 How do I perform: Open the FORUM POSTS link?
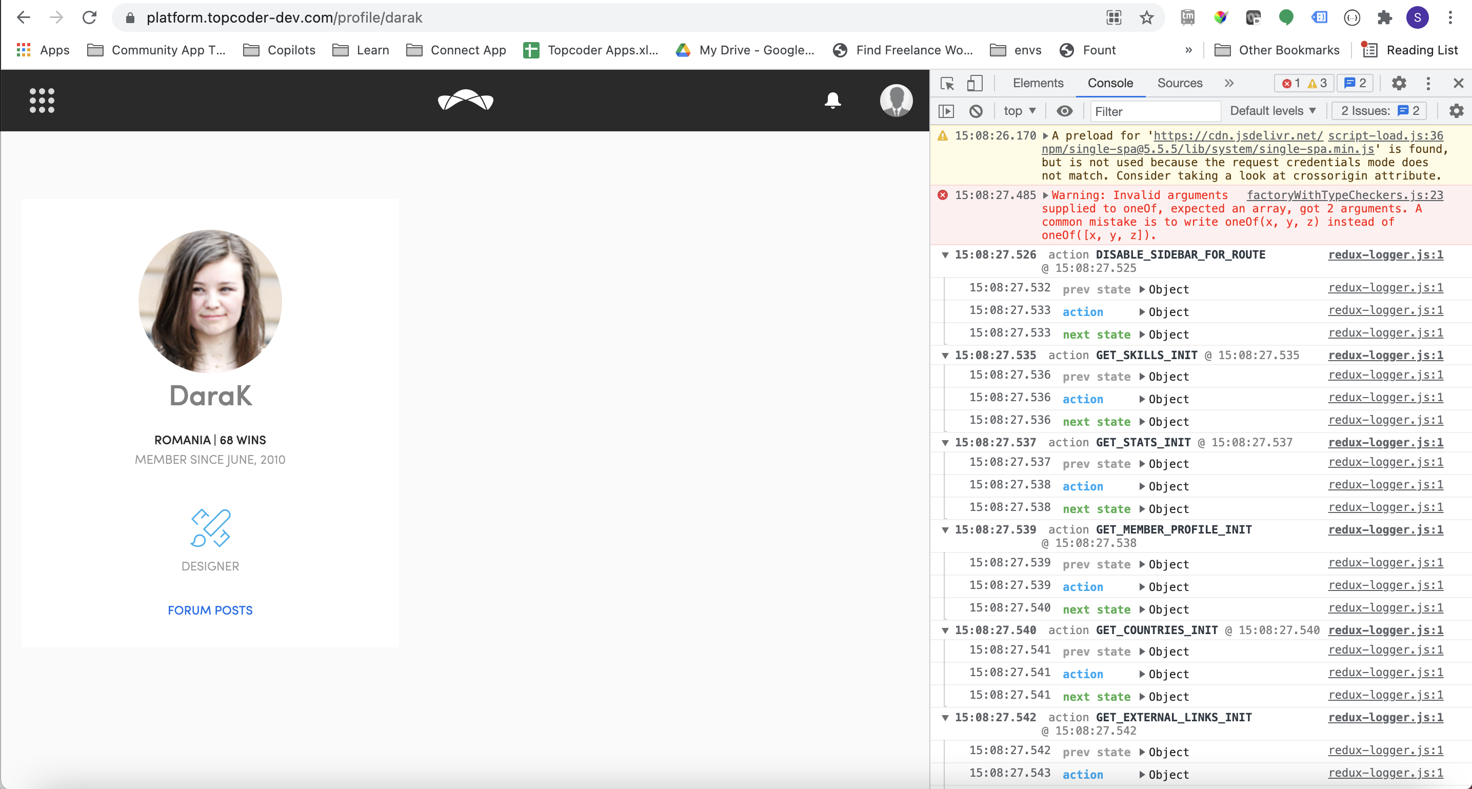pos(210,610)
